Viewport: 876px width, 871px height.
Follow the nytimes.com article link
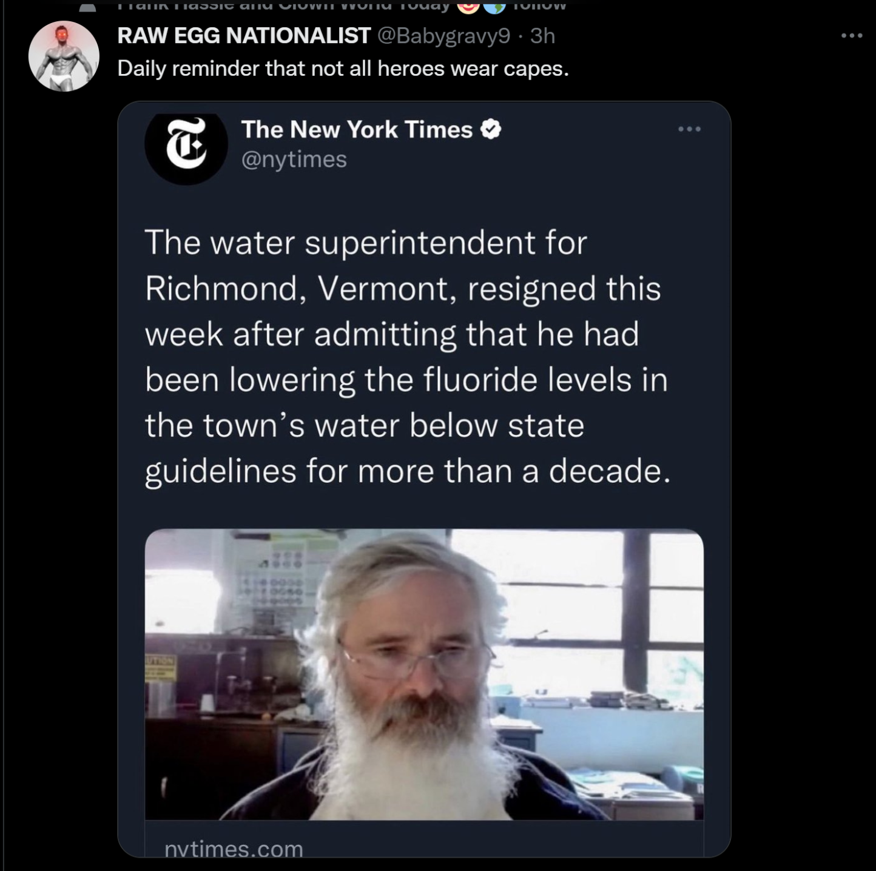point(234,848)
